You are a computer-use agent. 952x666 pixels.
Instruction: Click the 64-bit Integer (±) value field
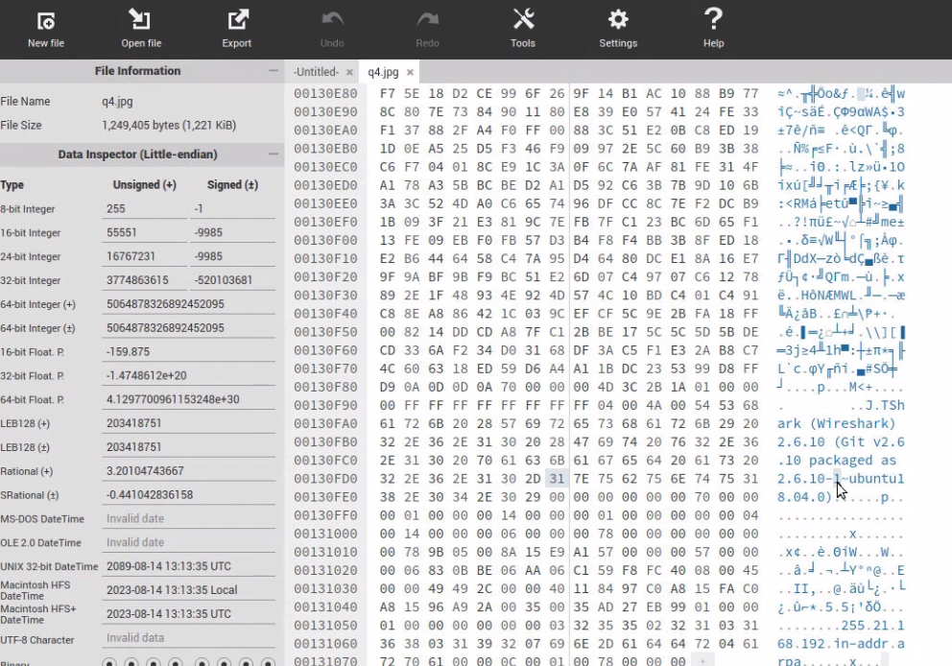[188, 328]
